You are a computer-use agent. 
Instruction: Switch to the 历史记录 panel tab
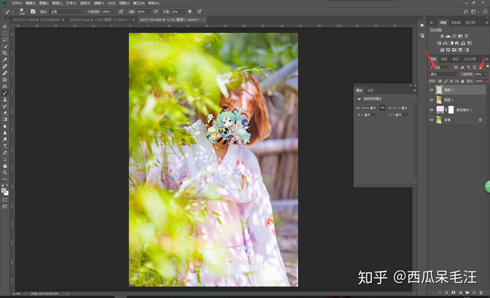(x=469, y=59)
